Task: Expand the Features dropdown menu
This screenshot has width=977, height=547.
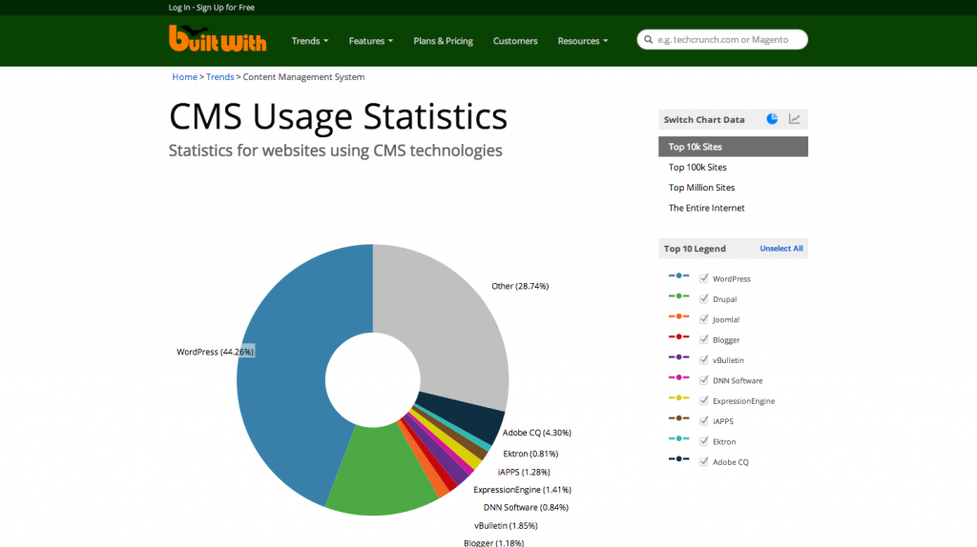Action: point(371,40)
